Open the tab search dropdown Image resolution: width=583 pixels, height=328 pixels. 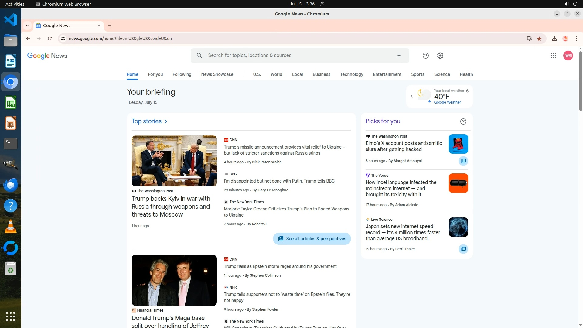(x=27, y=26)
